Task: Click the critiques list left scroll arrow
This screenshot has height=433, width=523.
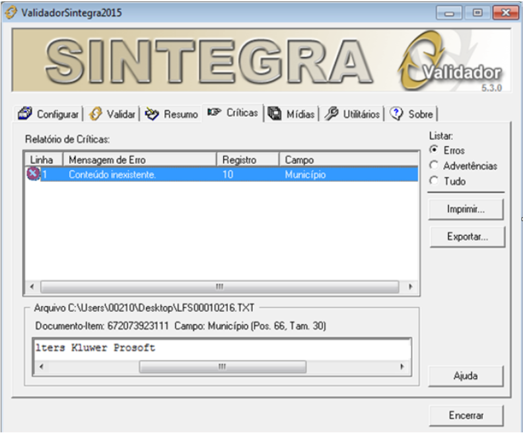Action: pyautogui.click(x=32, y=287)
